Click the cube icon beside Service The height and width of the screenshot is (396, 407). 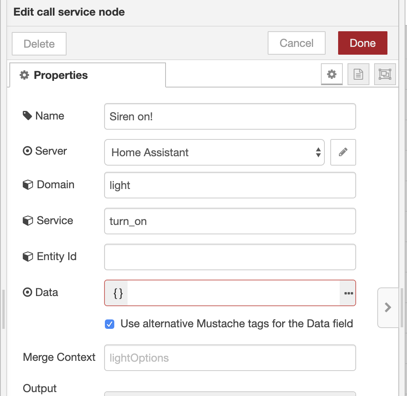click(27, 220)
